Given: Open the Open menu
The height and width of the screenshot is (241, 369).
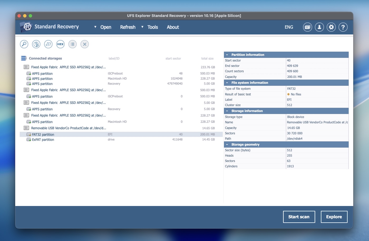Looking at the screenshot, I should (x=106, y=27).
